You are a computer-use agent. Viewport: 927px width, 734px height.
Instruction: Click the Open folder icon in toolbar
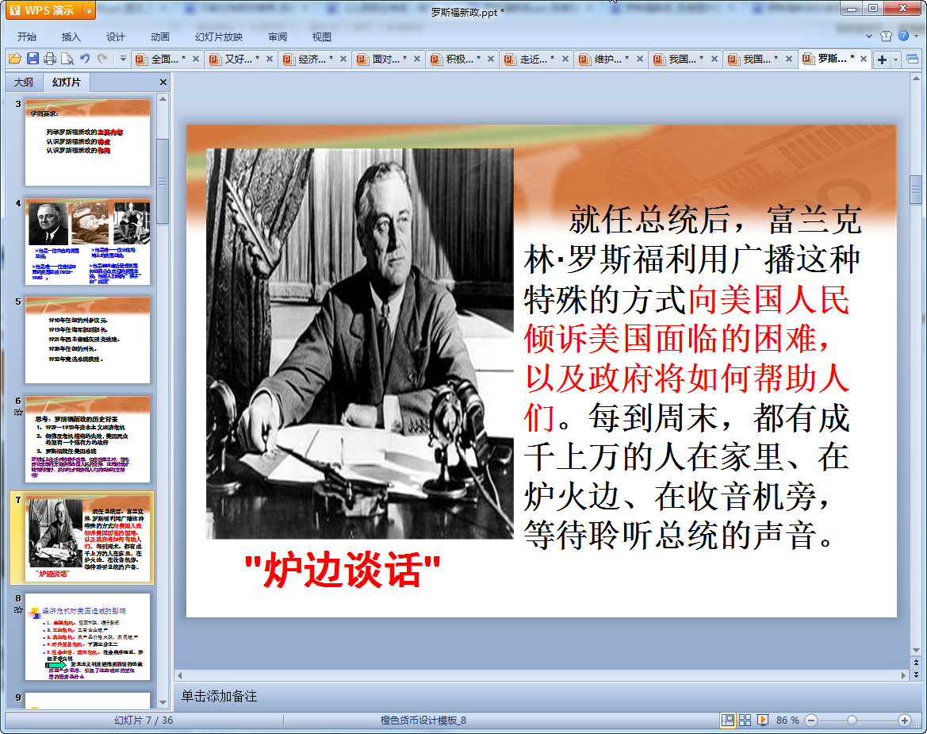[15, 59]
